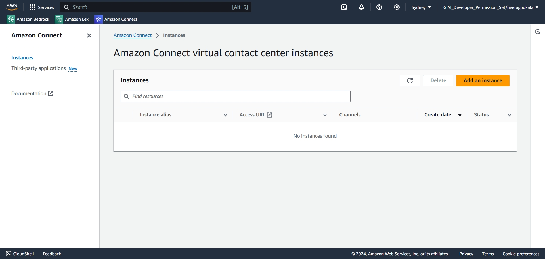Expand the Sydney region dropdown

(x=421, y=7)
